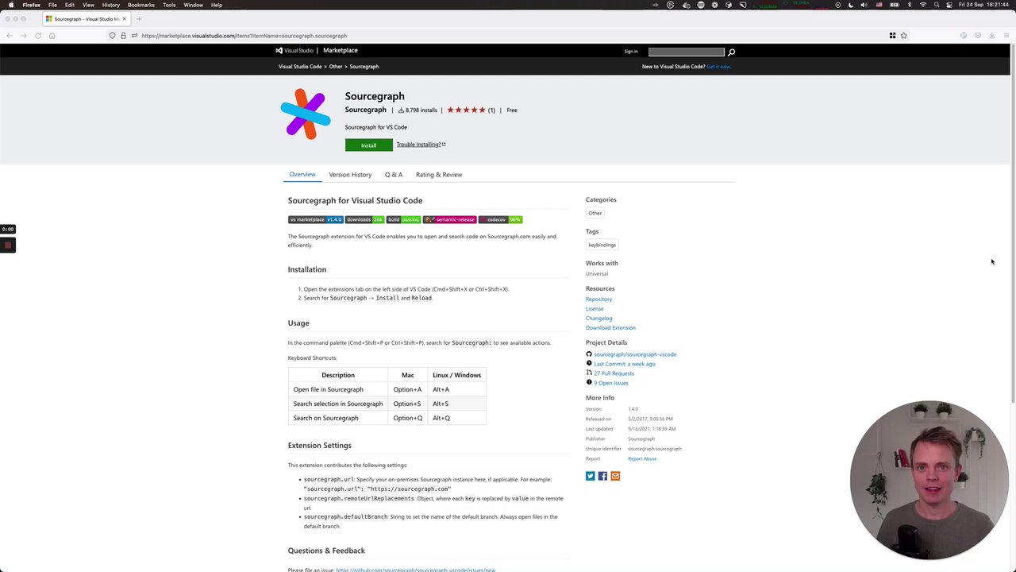The height and width of the screenshot is (572, 1016).
Task: Click into the Marketplace search field
Action: (x=686, y=52)
